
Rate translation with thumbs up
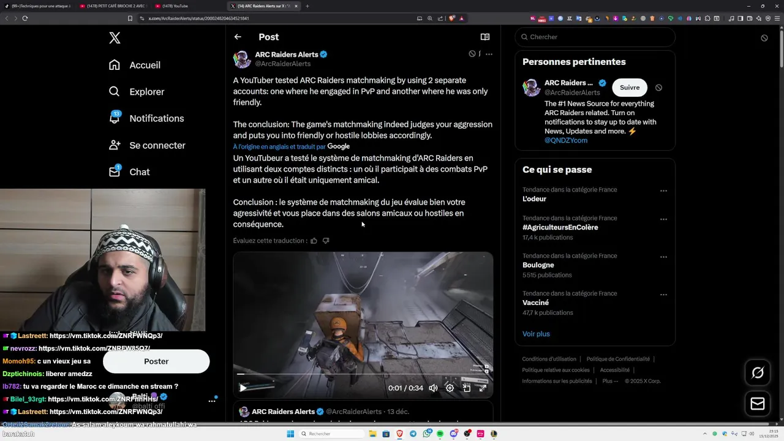[314, 241]
